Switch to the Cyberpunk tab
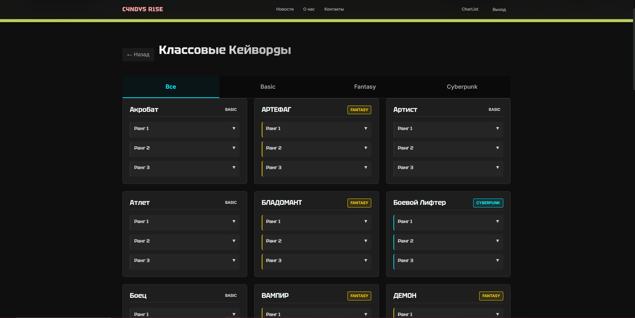 [x=462, y=87]
